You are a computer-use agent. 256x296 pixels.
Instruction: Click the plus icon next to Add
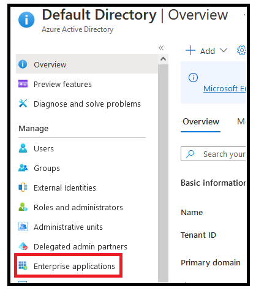tap(190, 50)
